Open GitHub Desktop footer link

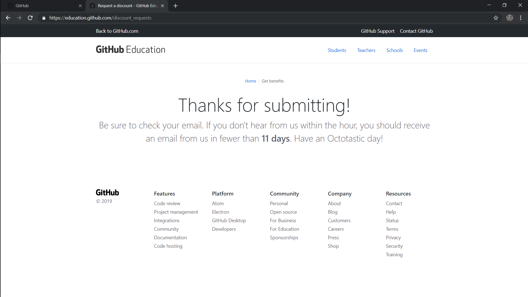pos(229,221)
